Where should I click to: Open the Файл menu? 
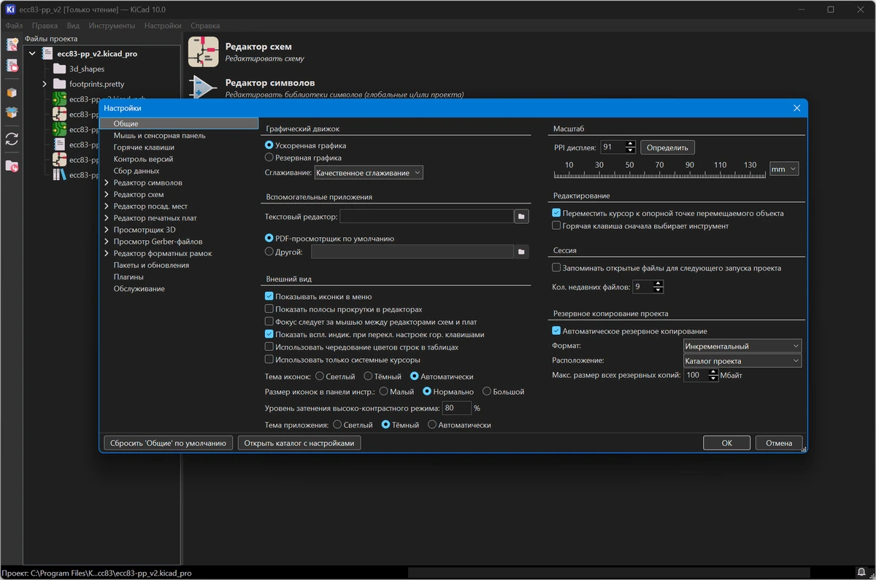[x=14, y=26]
